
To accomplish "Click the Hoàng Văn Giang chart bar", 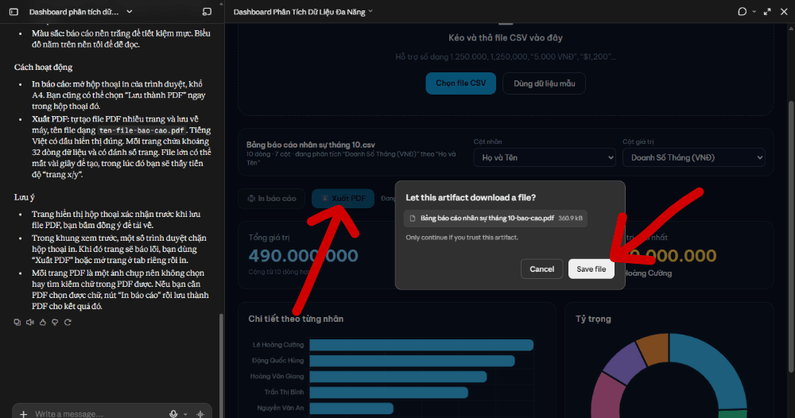I will 398,377.
